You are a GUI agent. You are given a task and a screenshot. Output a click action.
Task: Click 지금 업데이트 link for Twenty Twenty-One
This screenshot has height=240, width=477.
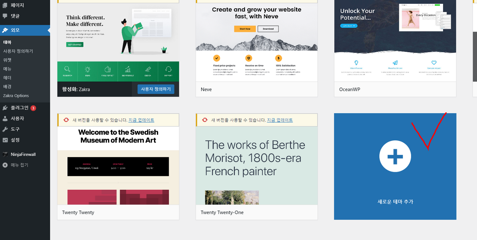click(280, 120)
